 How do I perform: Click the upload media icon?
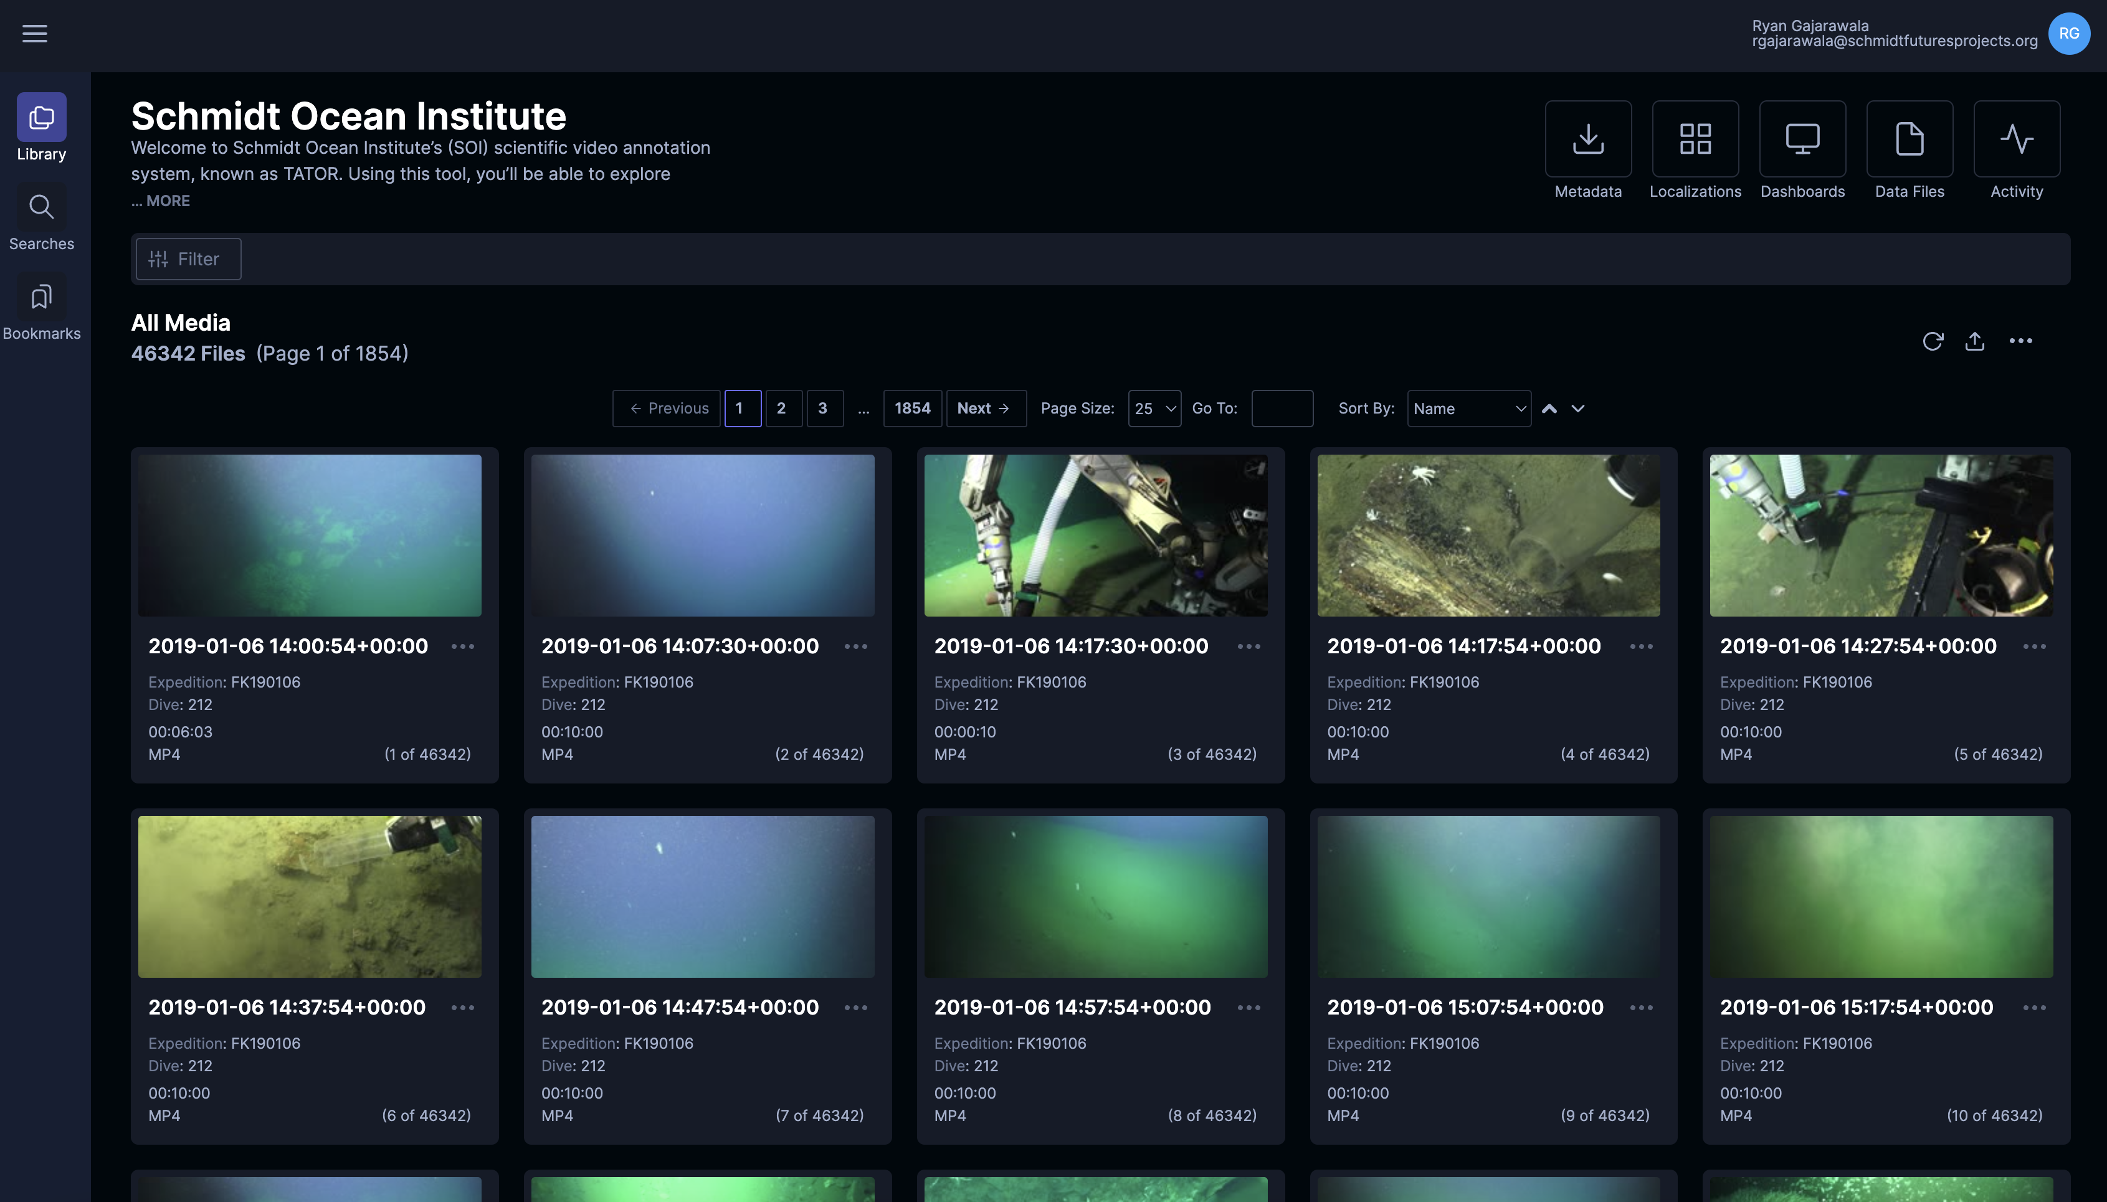[1974, 341]
